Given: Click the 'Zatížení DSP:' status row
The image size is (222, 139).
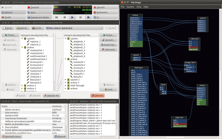Looking at the screenshot, I should pyautogui.click(x=33, y=115).
